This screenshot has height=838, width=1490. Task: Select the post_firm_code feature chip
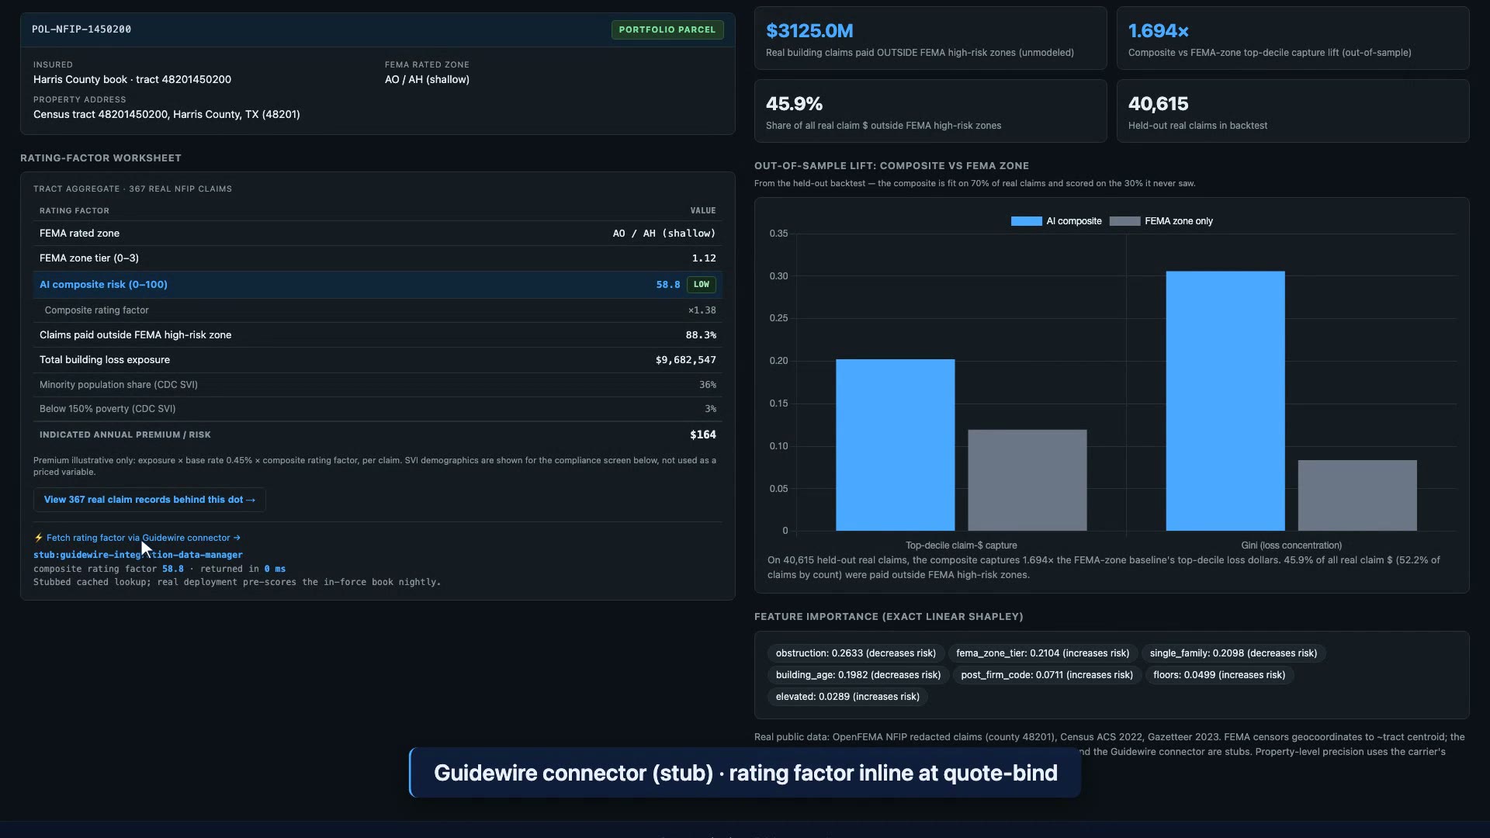[x=1047, y=675]
